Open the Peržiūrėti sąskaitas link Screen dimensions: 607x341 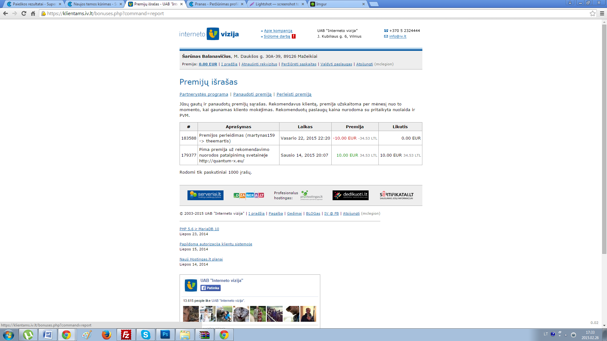(299, 64)
